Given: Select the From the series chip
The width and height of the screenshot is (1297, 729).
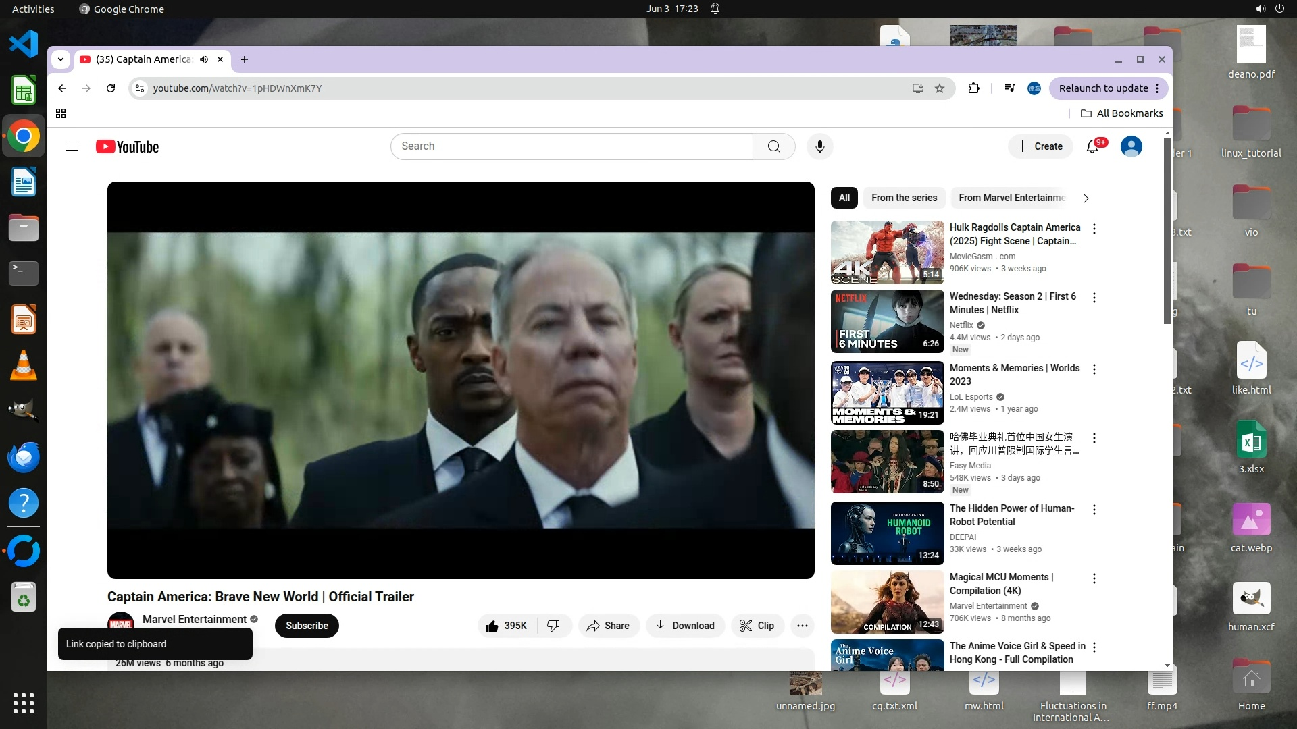Looking at the screenshot, I should [904, 198].
